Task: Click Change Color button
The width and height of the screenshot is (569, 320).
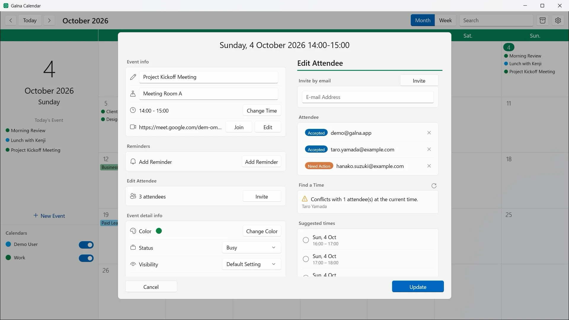Action: click(x=262, y=231)
